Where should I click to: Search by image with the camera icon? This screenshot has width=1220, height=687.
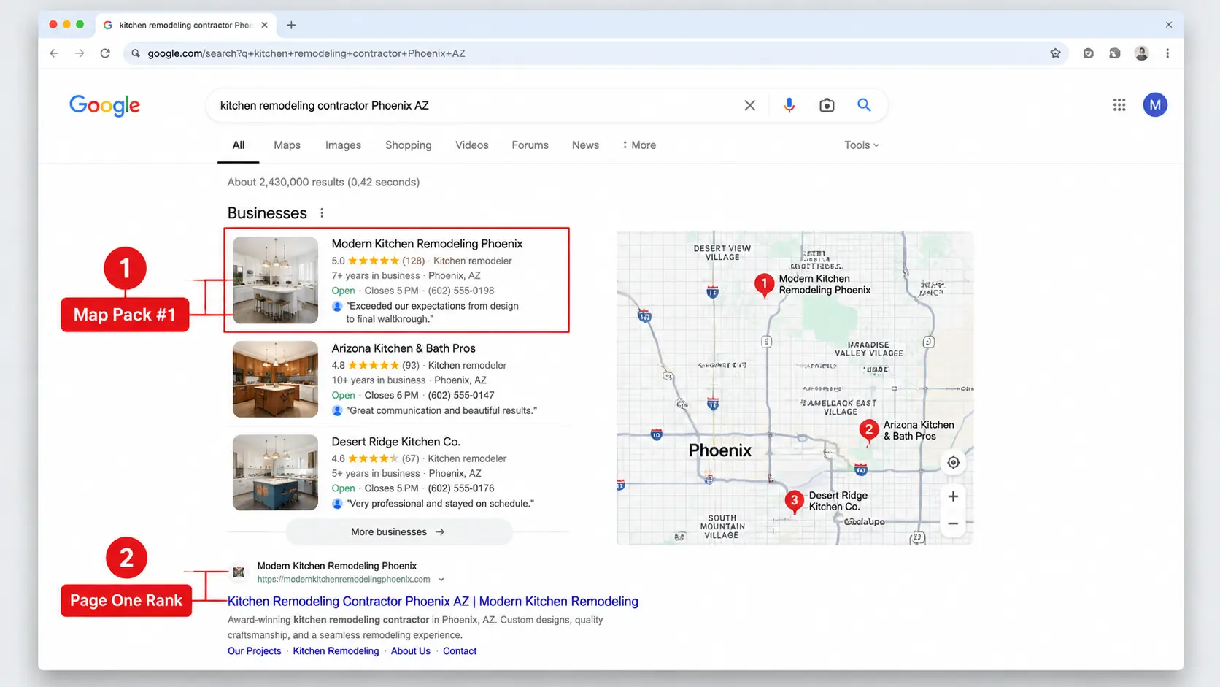coord(827,105)
